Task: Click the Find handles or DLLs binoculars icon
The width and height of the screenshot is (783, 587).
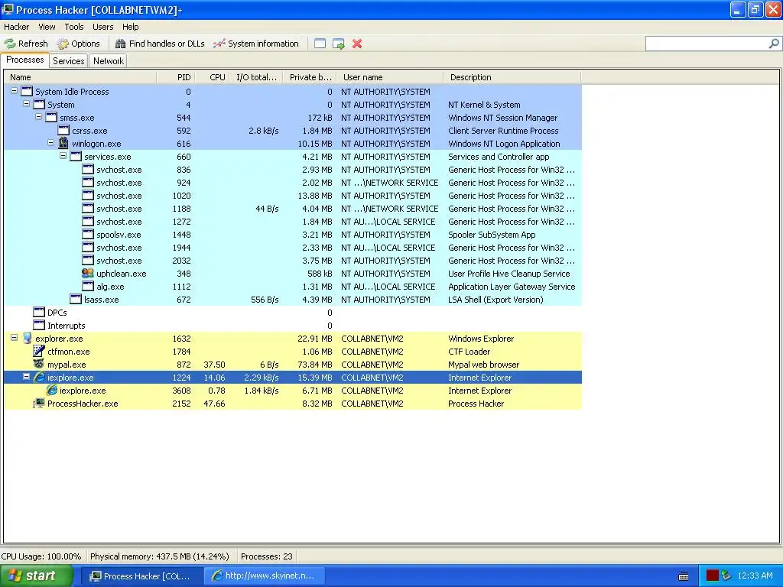Action: click(120, 44)
